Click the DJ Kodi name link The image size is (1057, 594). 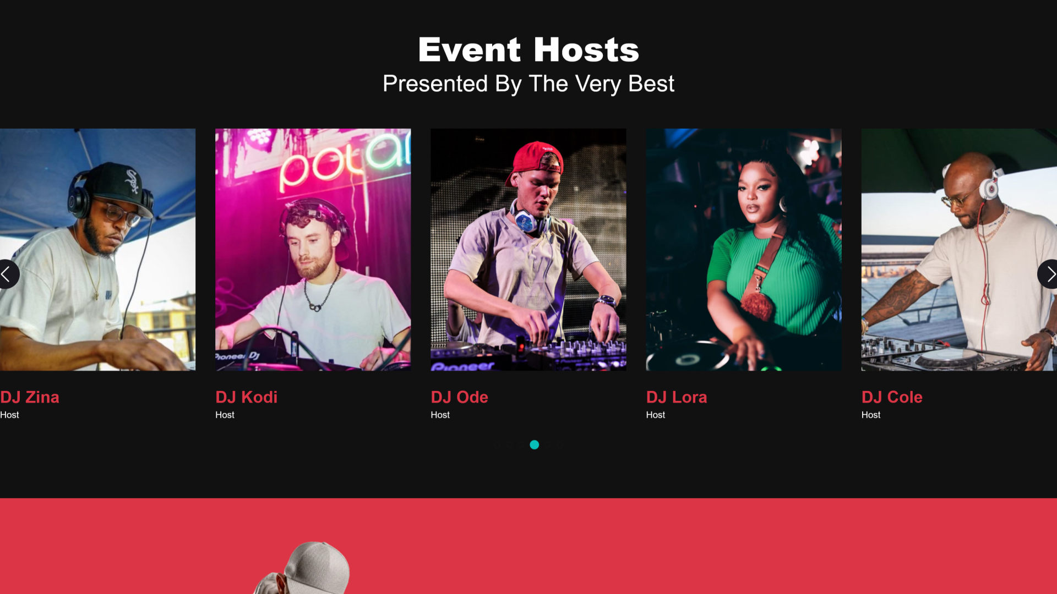click(246, 397)
